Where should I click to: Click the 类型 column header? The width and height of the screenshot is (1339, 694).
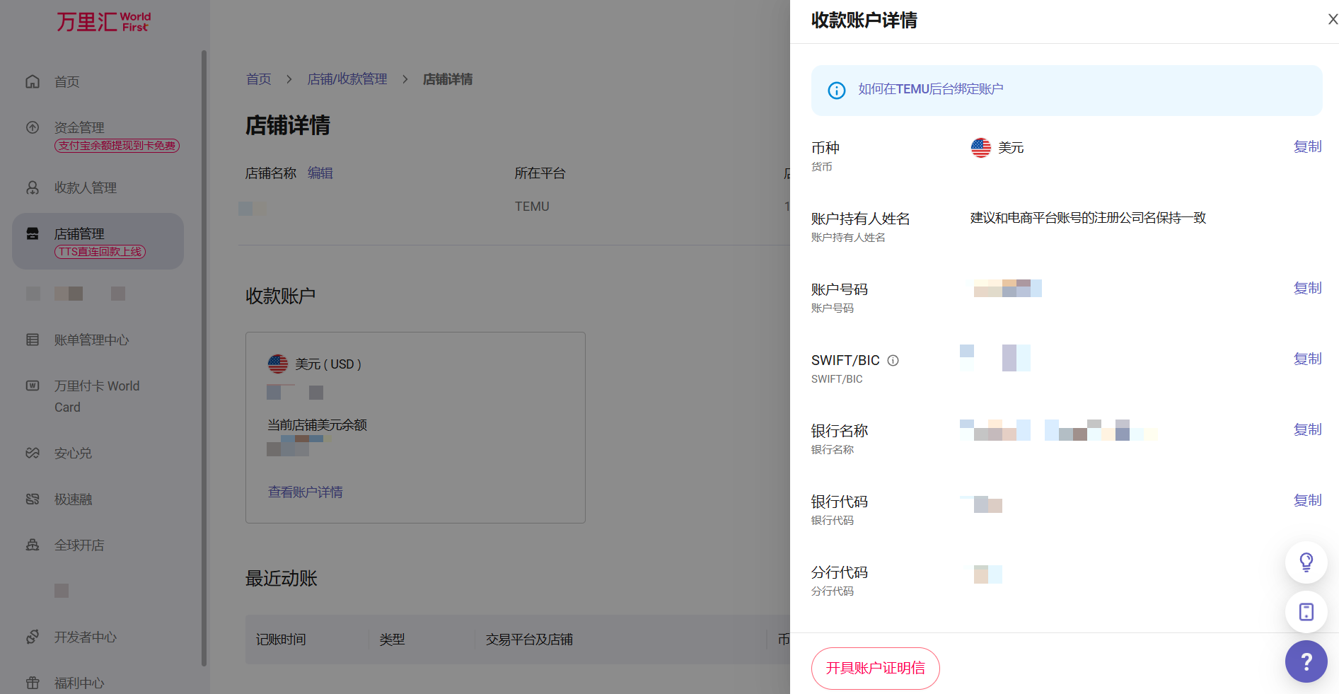coord(392,640)
